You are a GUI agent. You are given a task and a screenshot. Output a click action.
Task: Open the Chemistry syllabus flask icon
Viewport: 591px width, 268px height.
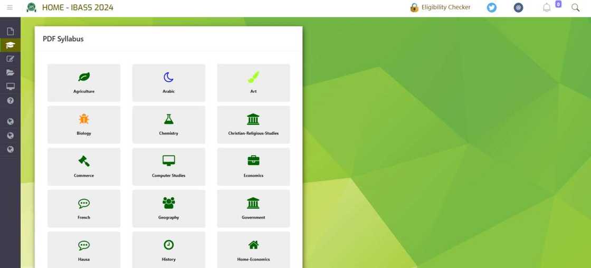168,119
